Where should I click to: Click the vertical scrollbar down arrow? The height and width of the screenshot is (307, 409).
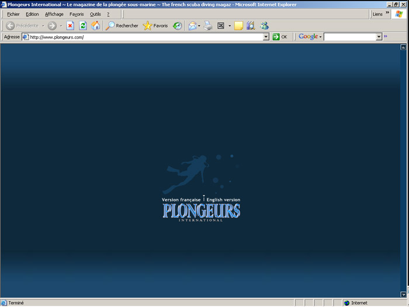(403, 294)
